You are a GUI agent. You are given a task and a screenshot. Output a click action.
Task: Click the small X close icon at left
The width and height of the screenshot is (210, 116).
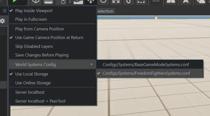click(x=5, y=11)
